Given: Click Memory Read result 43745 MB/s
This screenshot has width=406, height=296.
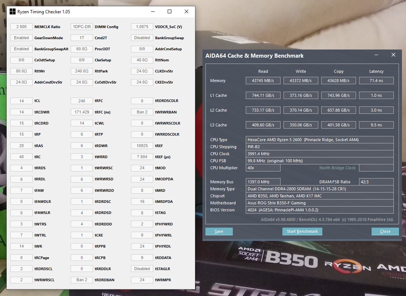Looking at the screenshot, I should point(263,81).
